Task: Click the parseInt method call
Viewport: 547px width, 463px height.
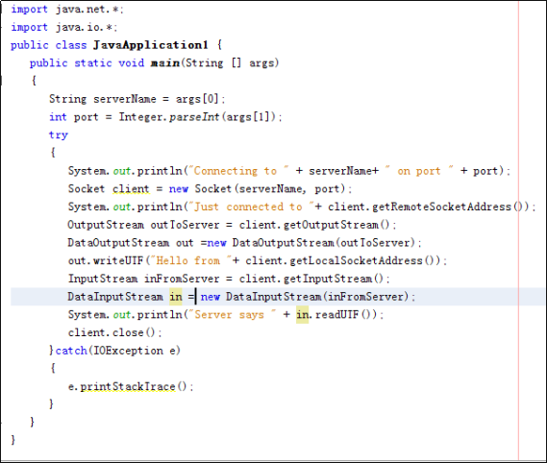Action: [194, 117]
